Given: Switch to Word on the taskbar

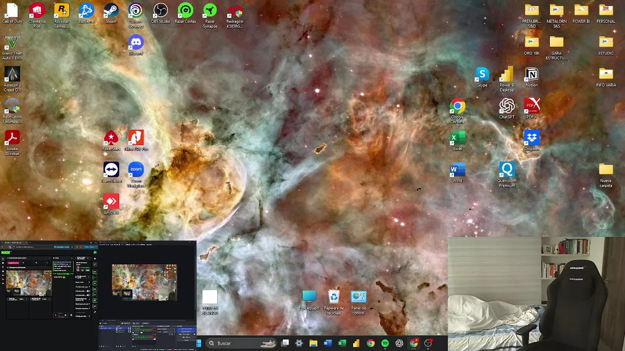Looking at the screenshot, I should tap(328, 343).
